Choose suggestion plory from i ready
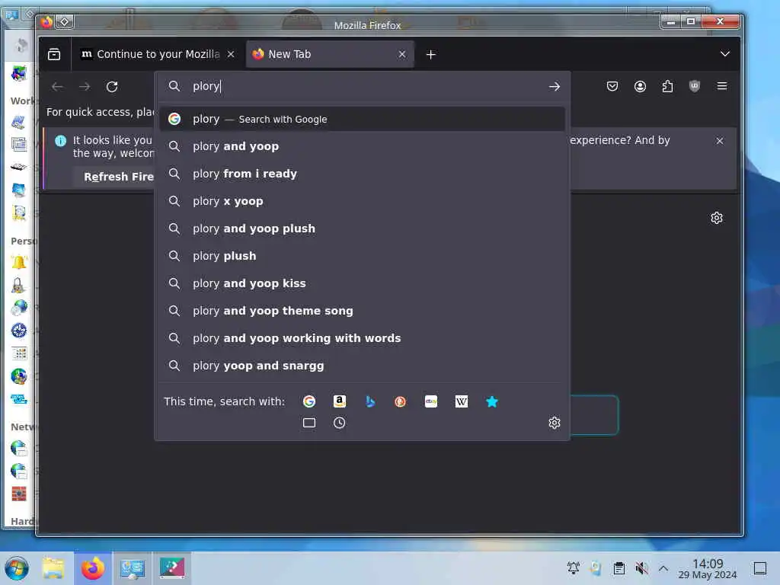This screenshot has width=780, height=585. tap(362, 174)
